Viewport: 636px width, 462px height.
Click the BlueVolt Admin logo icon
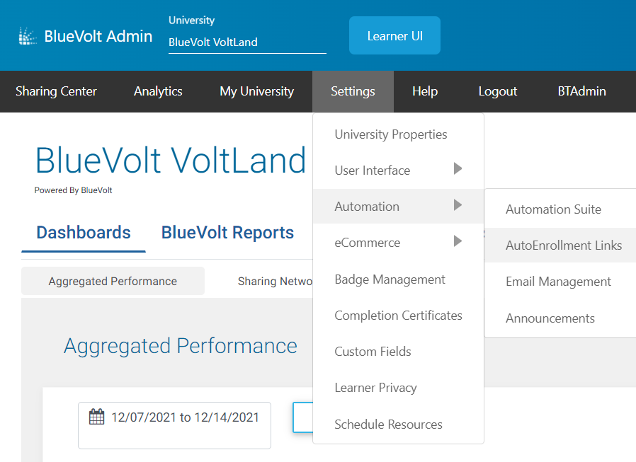coord(28,36)
